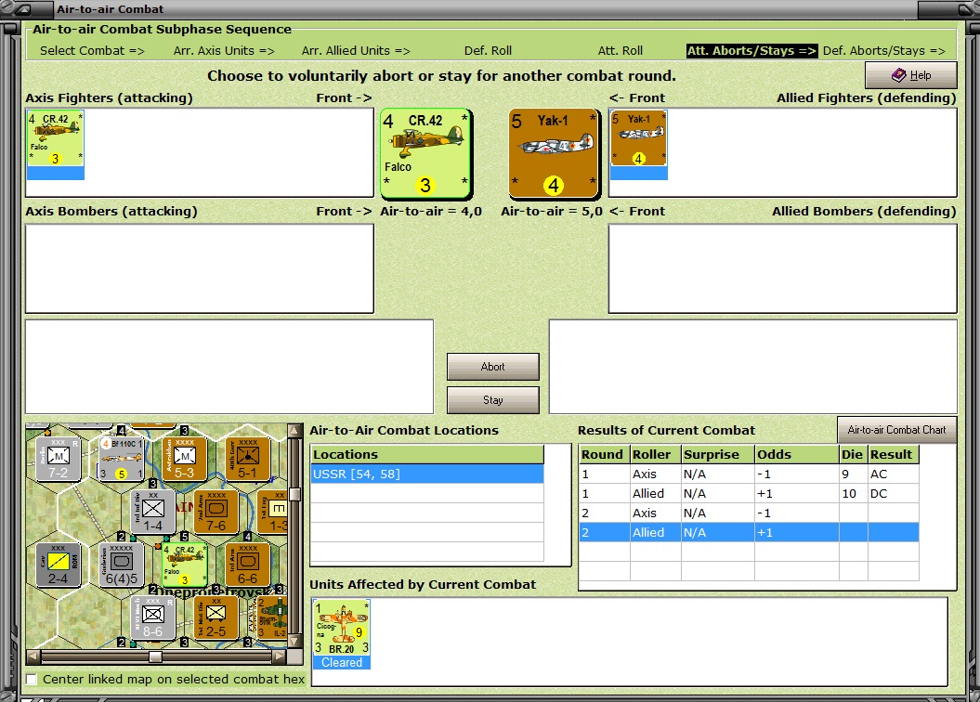Click map horizontal scrollbar left arrow
The width and height of the screenshot is (980, 702).
pyautogui.click(x=33, y=656)
